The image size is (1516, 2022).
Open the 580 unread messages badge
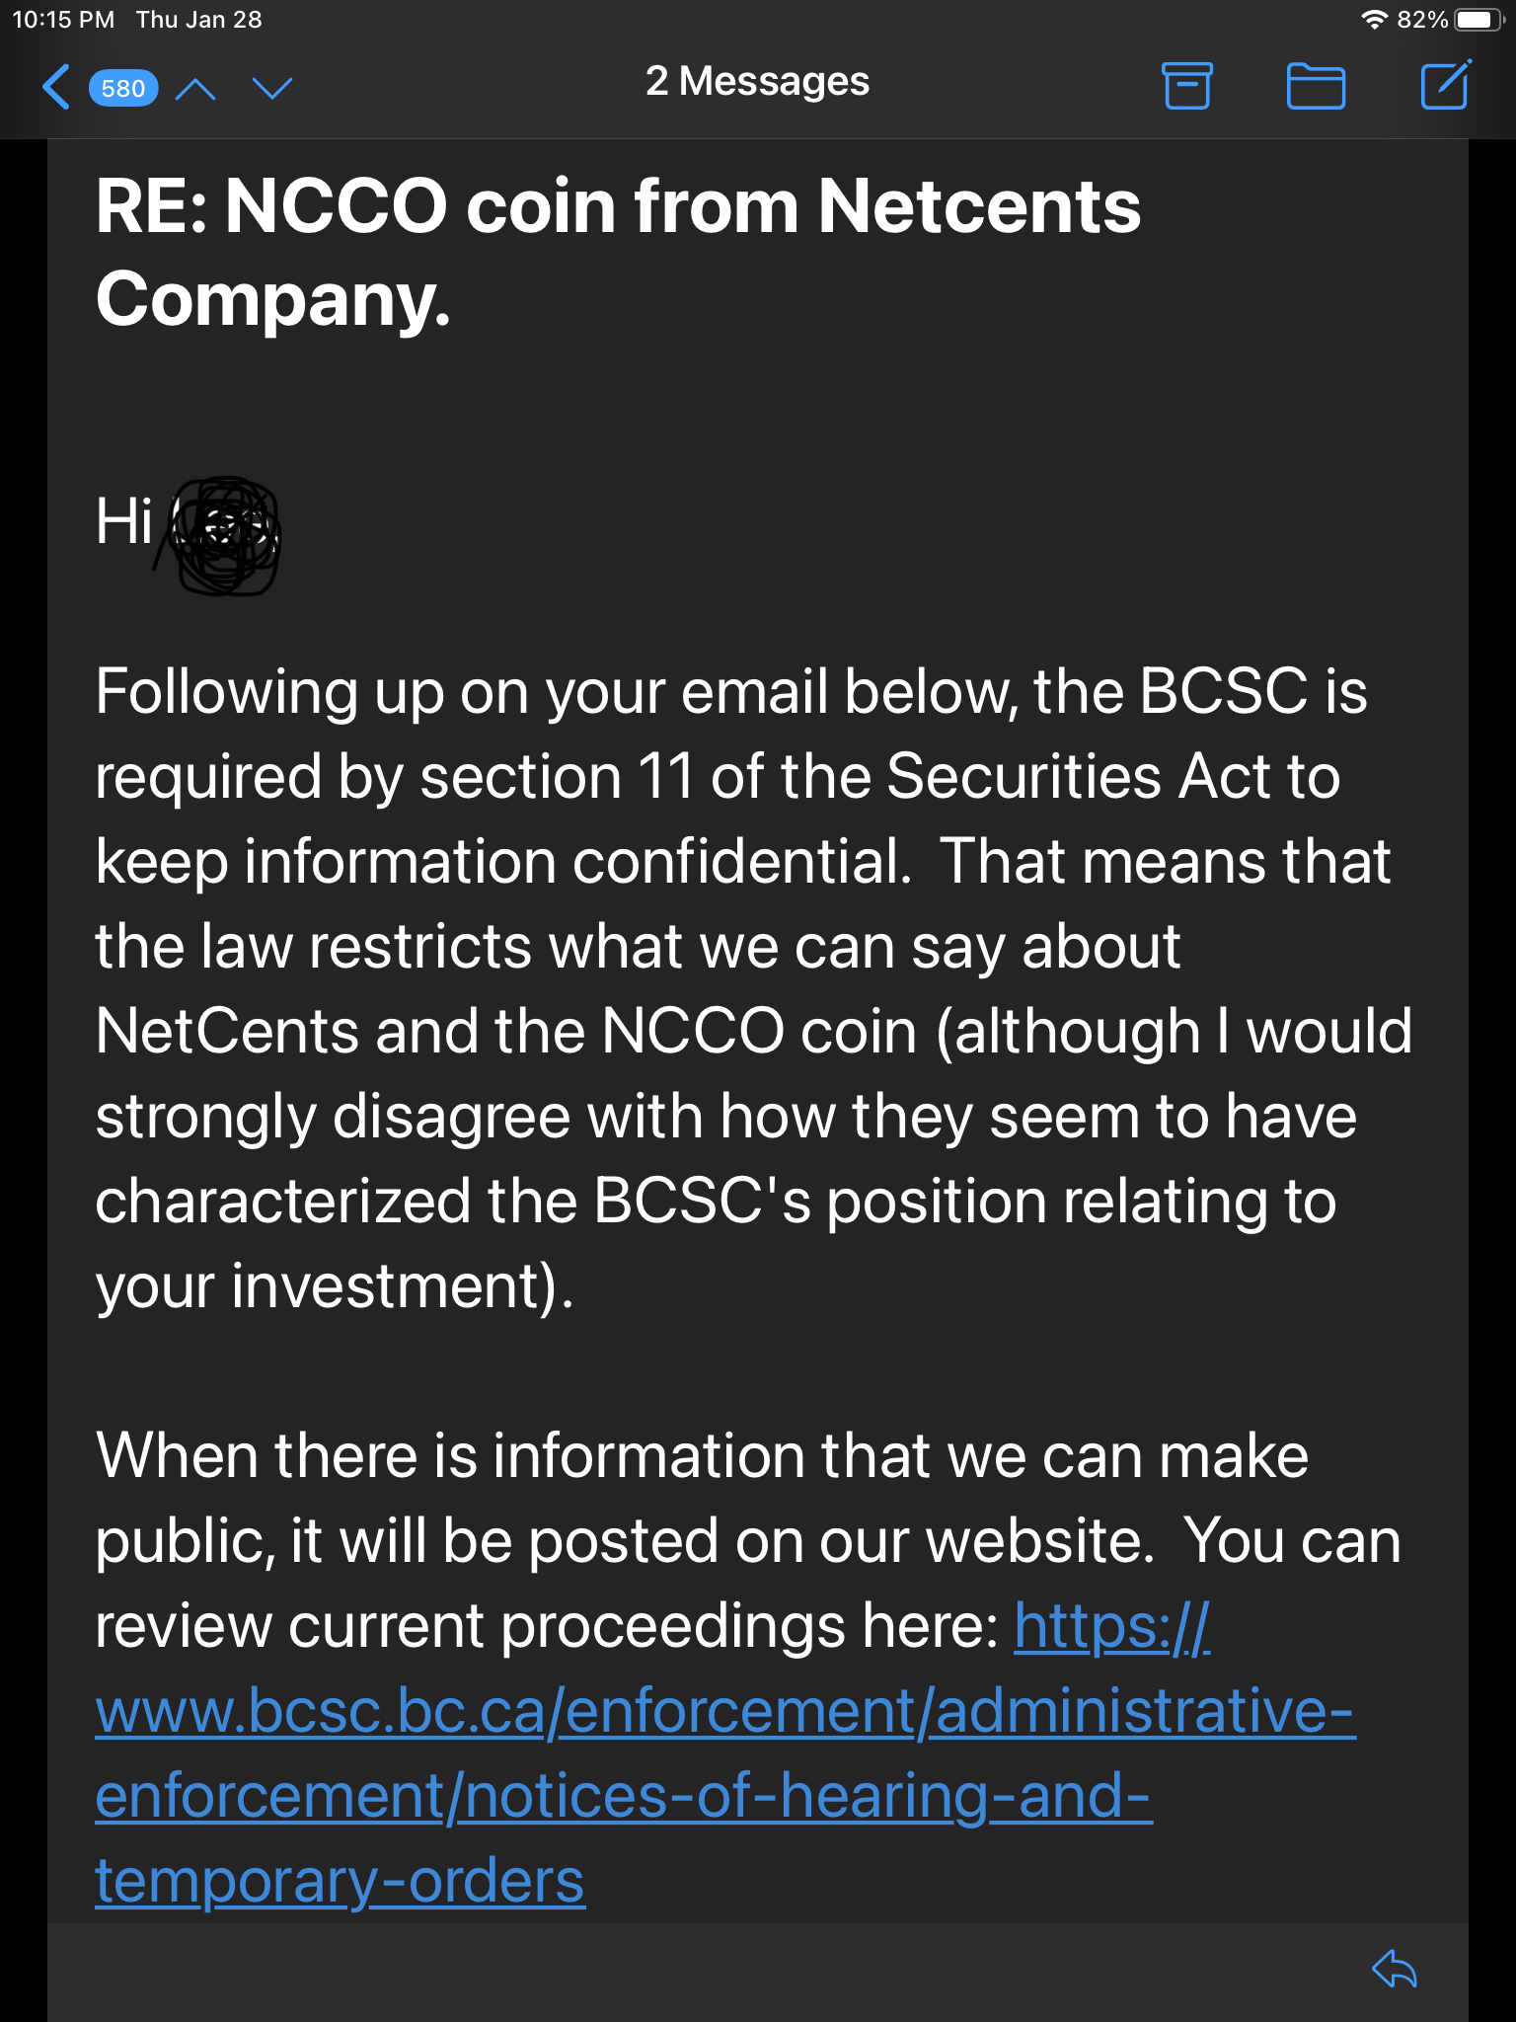pyautogui.click(x=123, y=88)
